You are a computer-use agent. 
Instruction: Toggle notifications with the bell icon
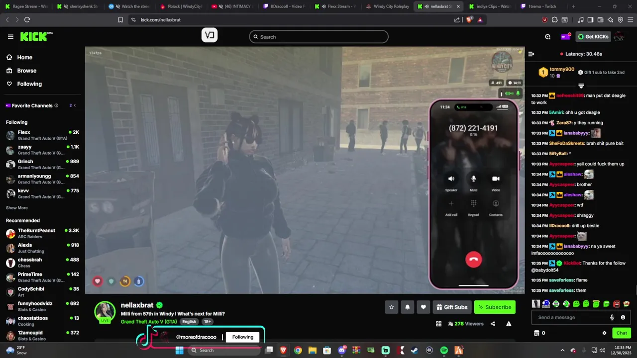[x=407, y=307]
